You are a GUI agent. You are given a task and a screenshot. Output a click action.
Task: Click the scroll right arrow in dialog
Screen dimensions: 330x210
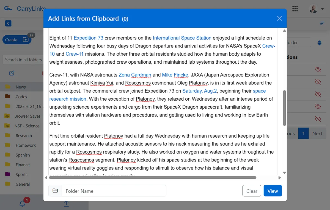pos(280,178)
